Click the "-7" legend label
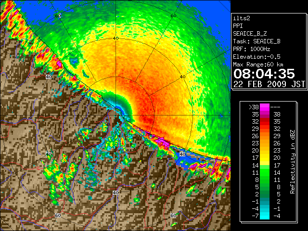The width and height of the screenshot is (308, 231). click(256, 216)
